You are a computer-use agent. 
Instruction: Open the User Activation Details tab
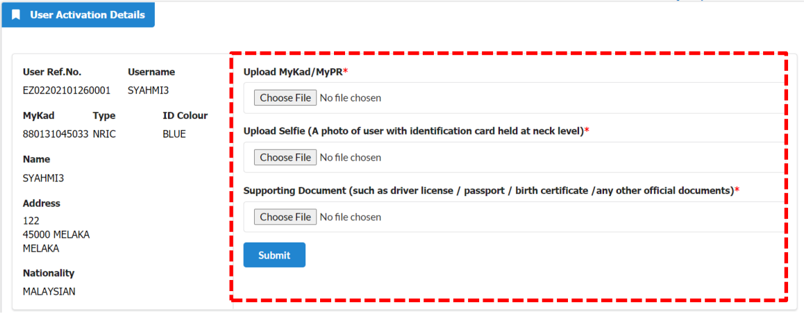pyautogui.click(x=78, y=15)
